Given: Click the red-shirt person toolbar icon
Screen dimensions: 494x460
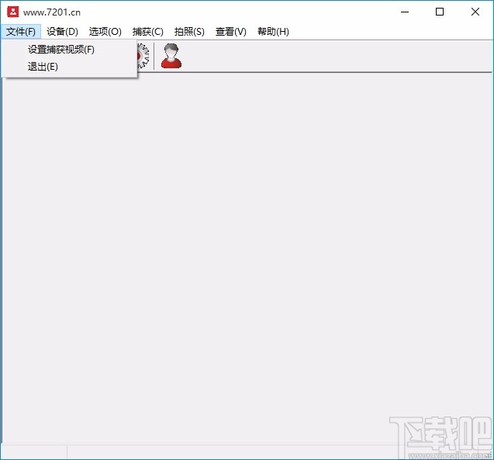Looking at the screenshot, I should coord(171,56).
